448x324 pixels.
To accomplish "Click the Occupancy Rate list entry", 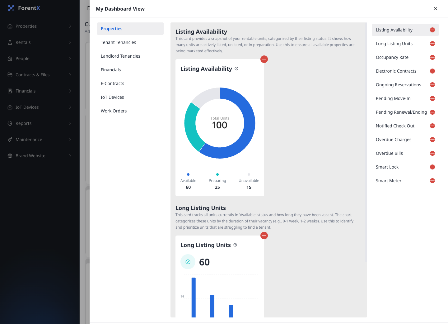I will pos(405,57).
